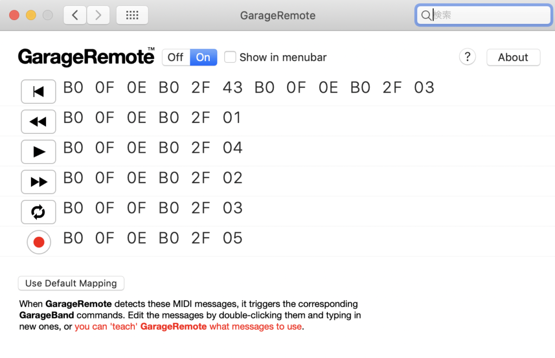
Task: Follow the red 'teach' GarageRemote link
Action: click(188, 327)
